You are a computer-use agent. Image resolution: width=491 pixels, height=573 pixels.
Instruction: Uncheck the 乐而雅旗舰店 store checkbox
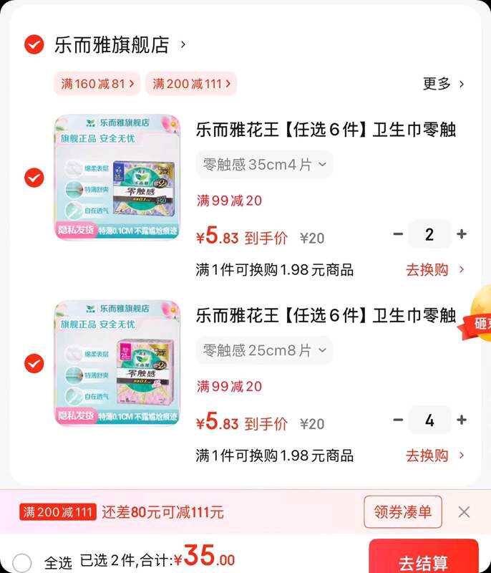point(34,44)
